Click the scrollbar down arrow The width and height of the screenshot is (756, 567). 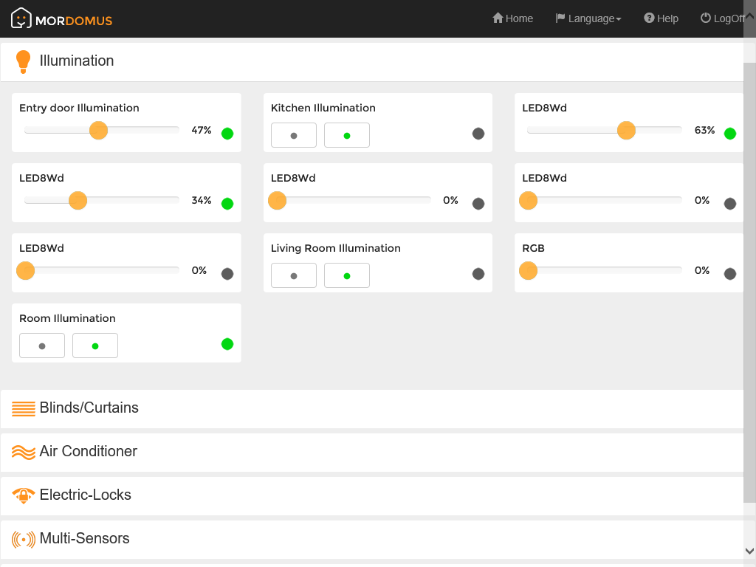pyautogui.click(x=749, y=551)
